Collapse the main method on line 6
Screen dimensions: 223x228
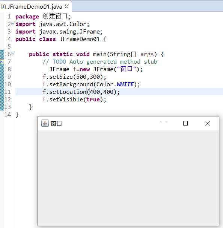(x=13, y=54)
